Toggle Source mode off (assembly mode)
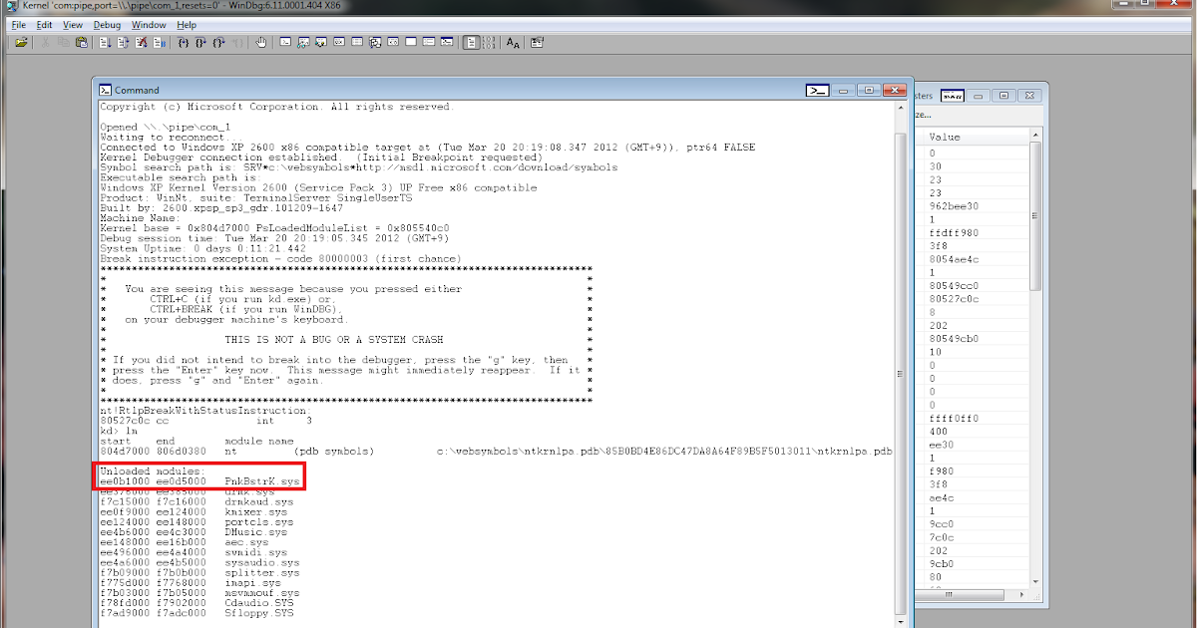The width and height of the screenshot is (1197, 628). click(490, 42)
